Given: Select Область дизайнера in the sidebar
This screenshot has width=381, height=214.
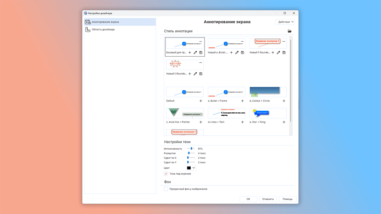Looking at the screenshot, I should [103, 30].
